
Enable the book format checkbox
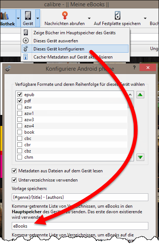click(x=20, y=132)
